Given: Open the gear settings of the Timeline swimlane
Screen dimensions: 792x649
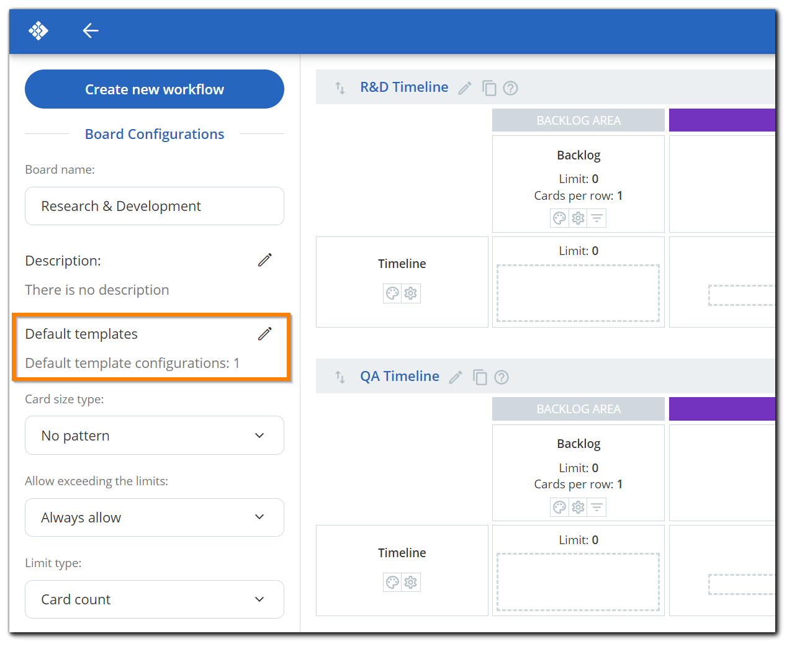Looking at the screenshot, I should [x=410, y=293].
